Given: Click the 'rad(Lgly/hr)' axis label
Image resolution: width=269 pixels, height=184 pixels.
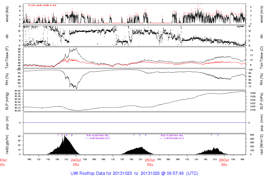Looking at the screenshot, I should point(7,144).
